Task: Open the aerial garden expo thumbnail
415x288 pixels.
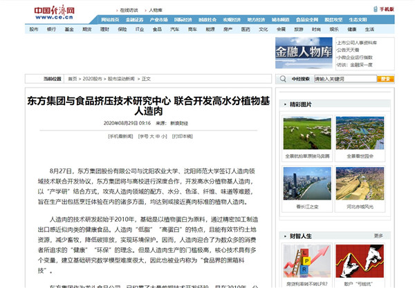Action: click(x=360, y=133)
